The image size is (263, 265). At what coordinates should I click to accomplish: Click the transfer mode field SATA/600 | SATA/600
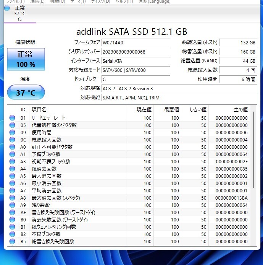(x=136, y=70)
